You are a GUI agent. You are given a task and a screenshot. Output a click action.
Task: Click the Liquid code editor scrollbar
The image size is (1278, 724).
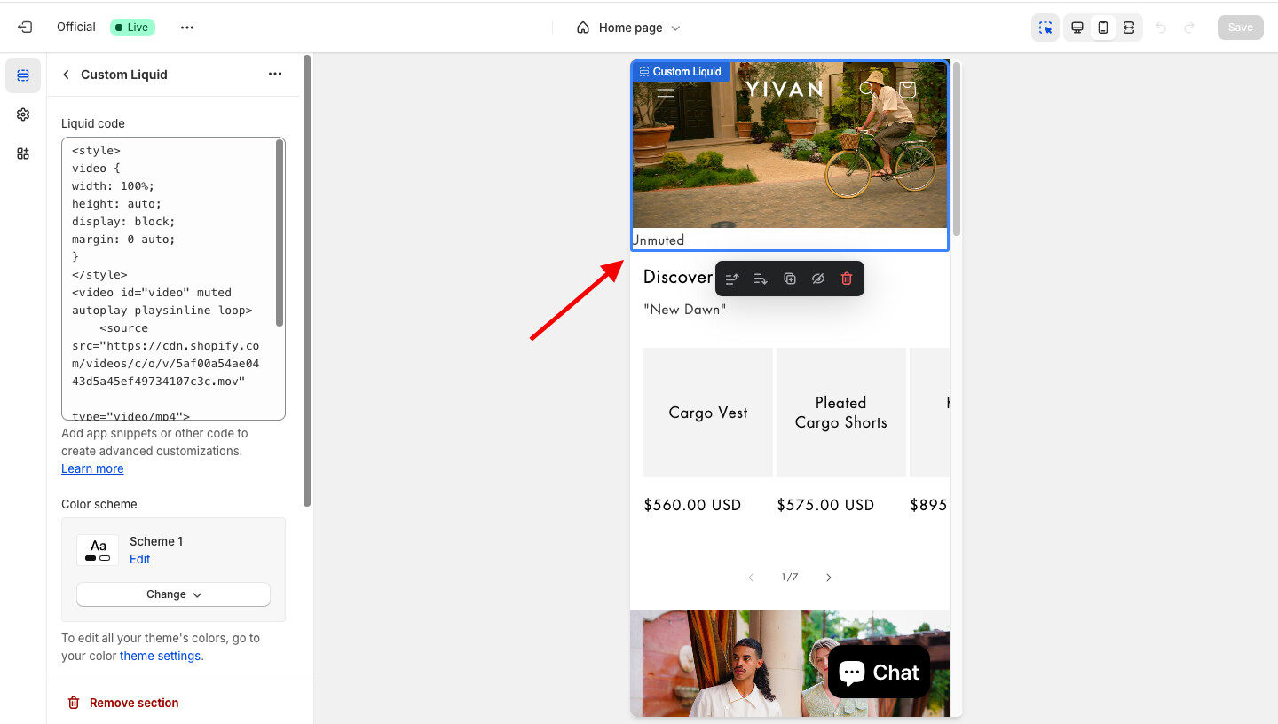[280, 232]
